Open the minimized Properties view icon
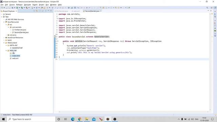 point(215,26)
